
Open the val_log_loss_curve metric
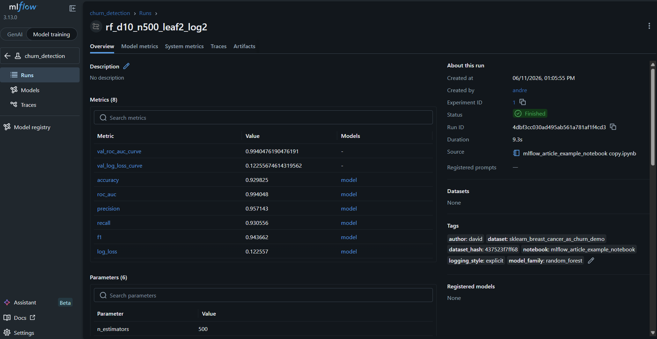coord(120,165)
